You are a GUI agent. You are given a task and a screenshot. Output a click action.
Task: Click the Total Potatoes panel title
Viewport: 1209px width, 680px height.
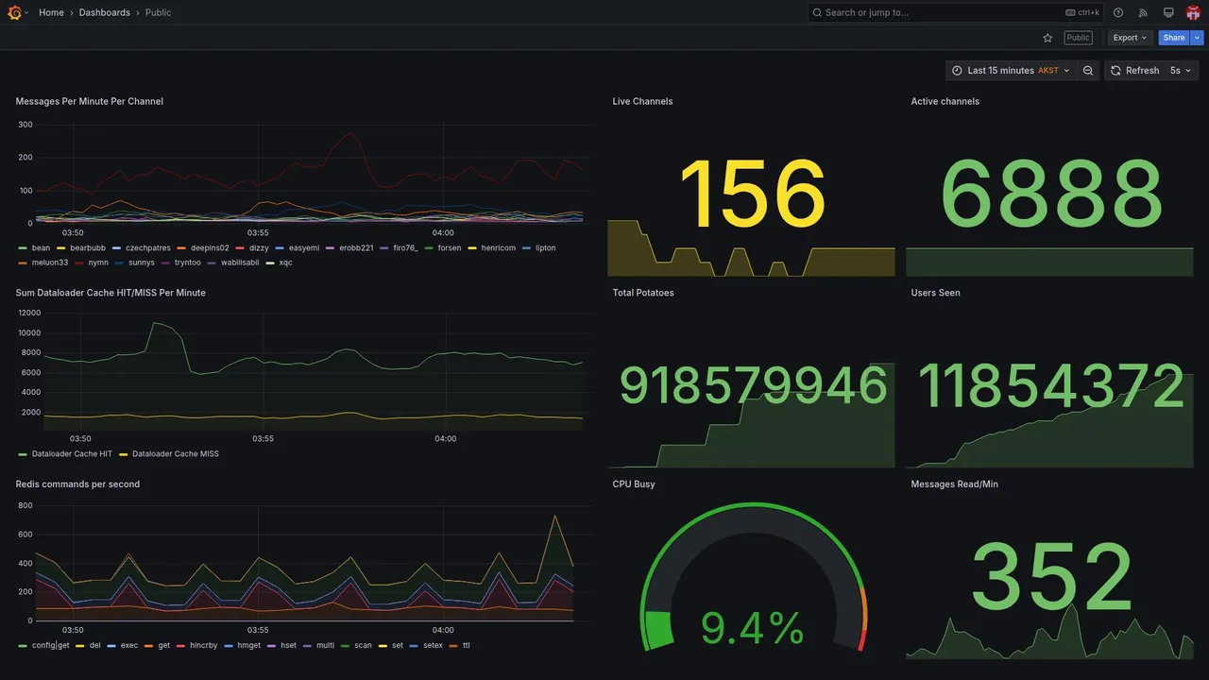[x=643, y=293]
